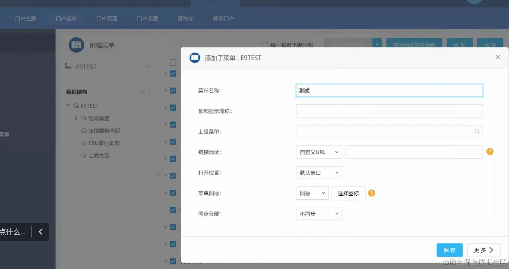
Task: Click the 顶部显示简称 input field
Action: [389, 111]
